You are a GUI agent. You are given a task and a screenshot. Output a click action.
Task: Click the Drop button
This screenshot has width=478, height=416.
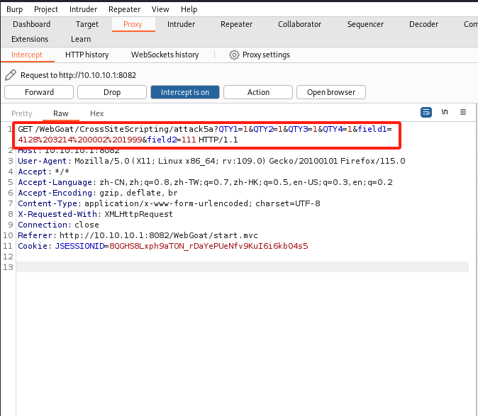pyautogui.click(x=112, y=92)
